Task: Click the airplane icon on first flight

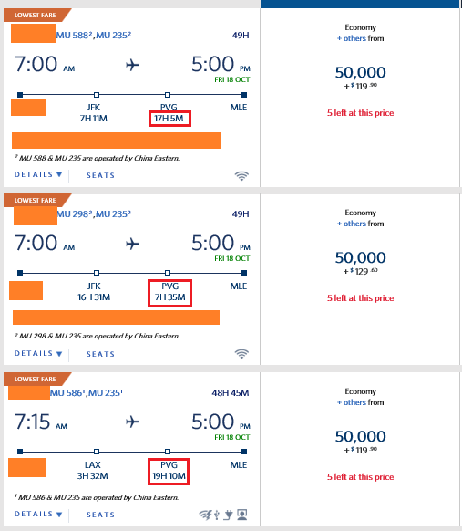Action: click(132, 65)
